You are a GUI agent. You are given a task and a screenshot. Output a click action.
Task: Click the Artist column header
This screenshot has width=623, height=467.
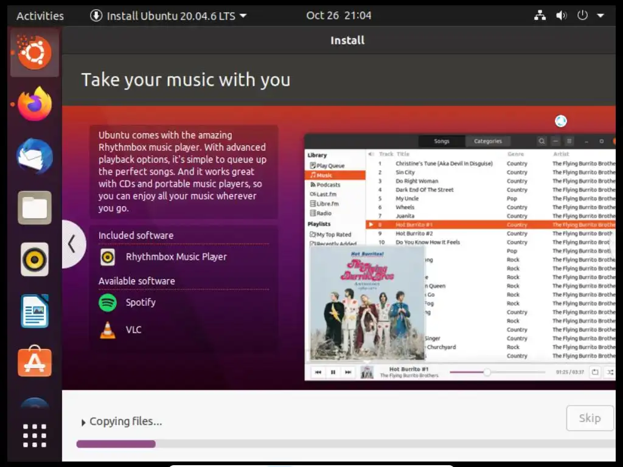(560, 154)
